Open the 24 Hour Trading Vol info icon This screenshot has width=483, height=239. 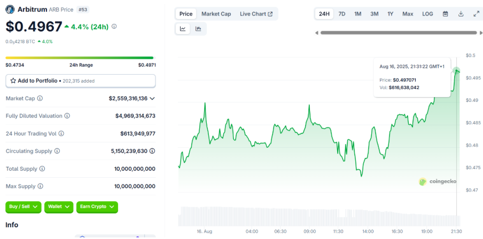[x=61, y=133]
